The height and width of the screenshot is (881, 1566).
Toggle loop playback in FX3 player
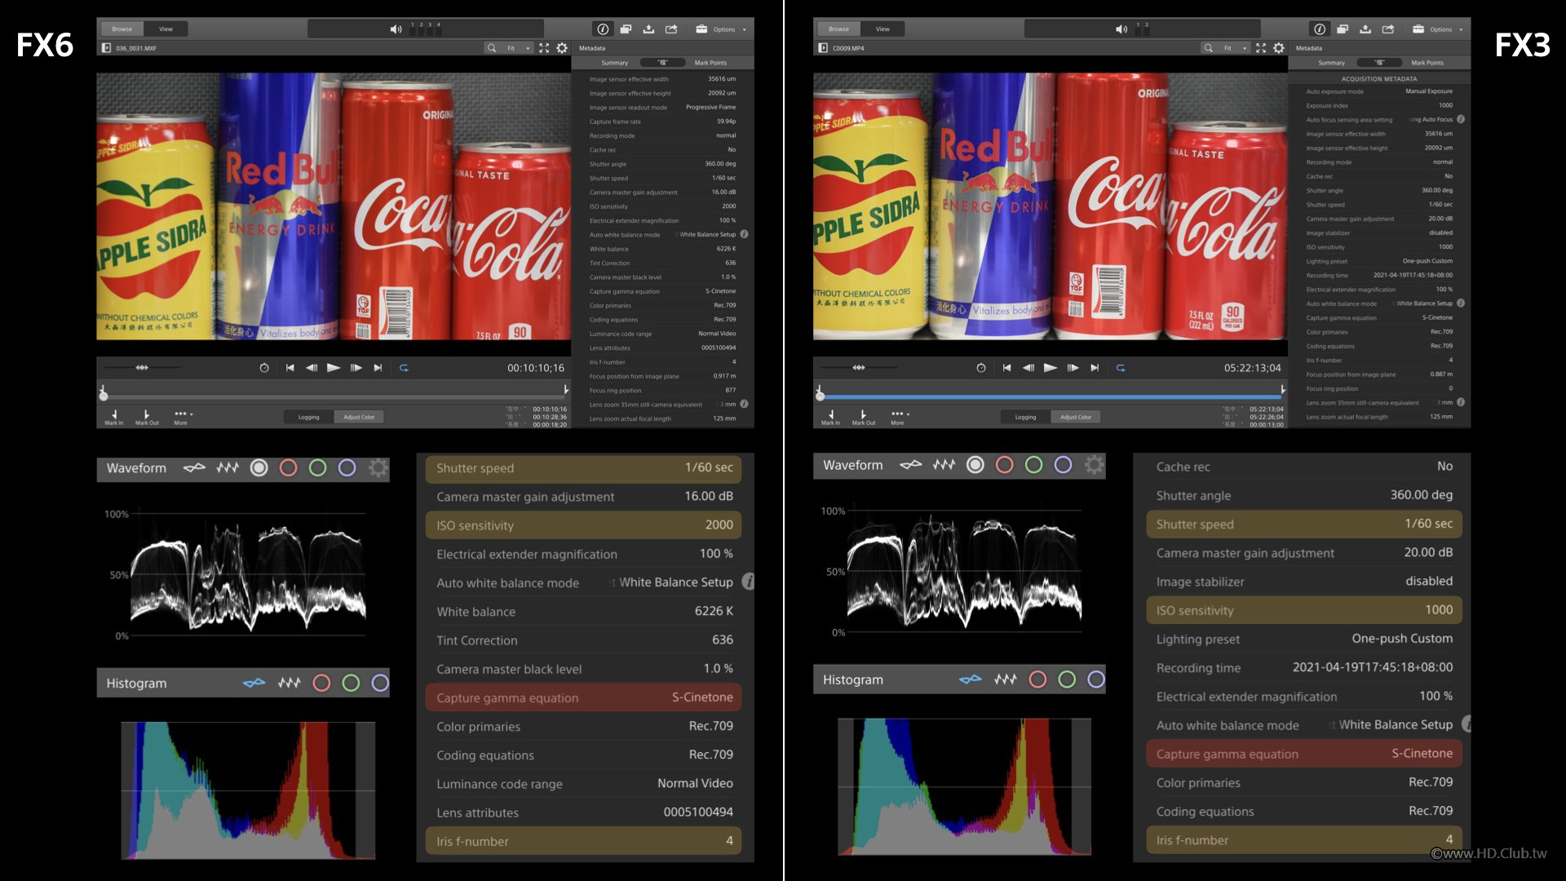pos(1121,368)
